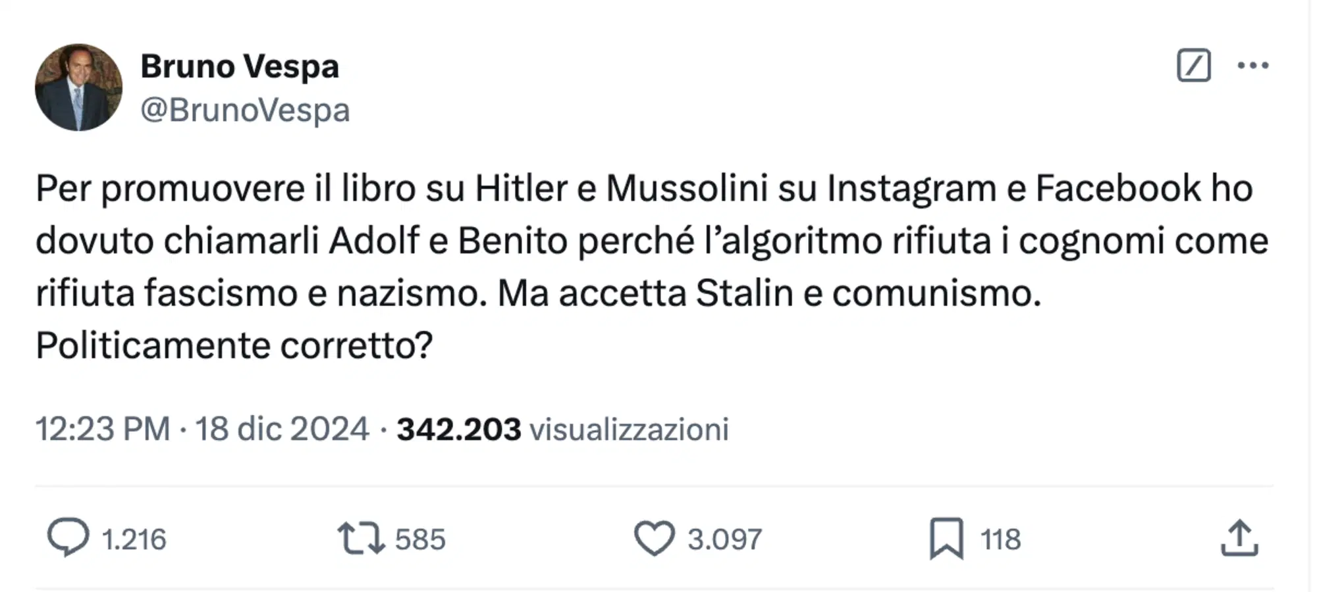The image size is (1317, 592).
Task: Select the 3.097 likes counter
Action: pos(723,539)
